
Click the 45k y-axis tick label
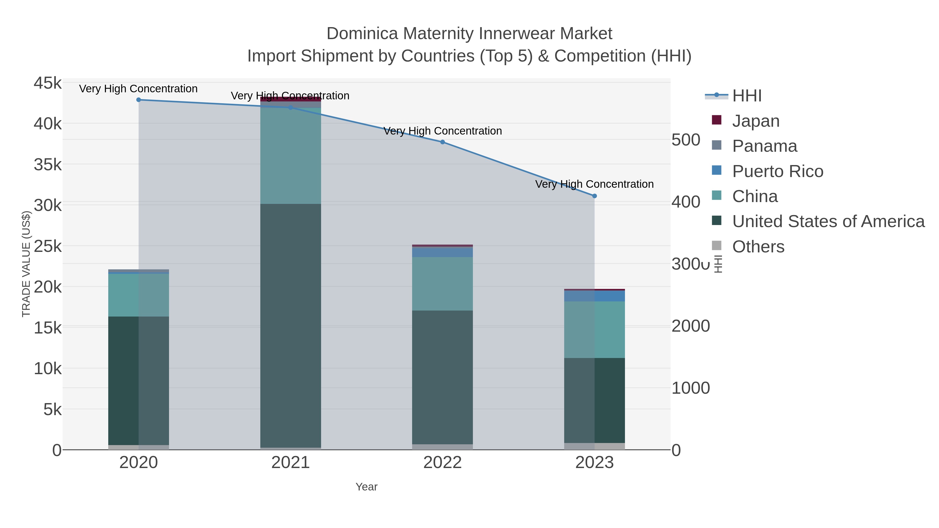48,83
